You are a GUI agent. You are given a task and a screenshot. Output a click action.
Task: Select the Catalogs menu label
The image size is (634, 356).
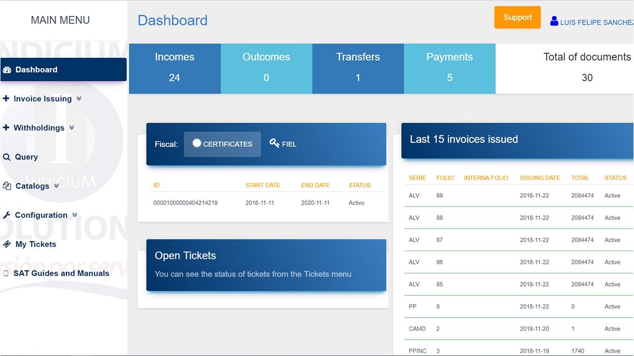coord(32,186)
